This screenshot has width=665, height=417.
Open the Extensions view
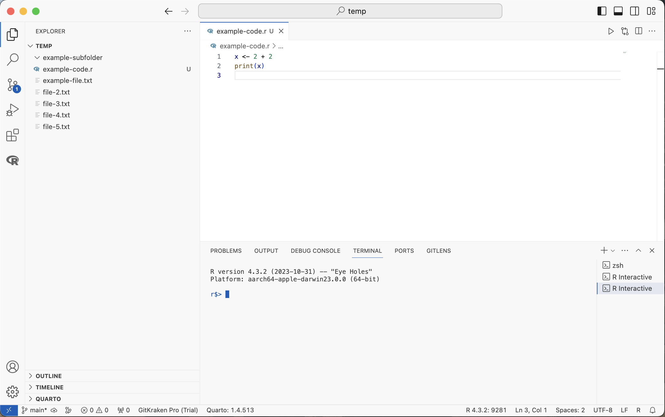13,135
